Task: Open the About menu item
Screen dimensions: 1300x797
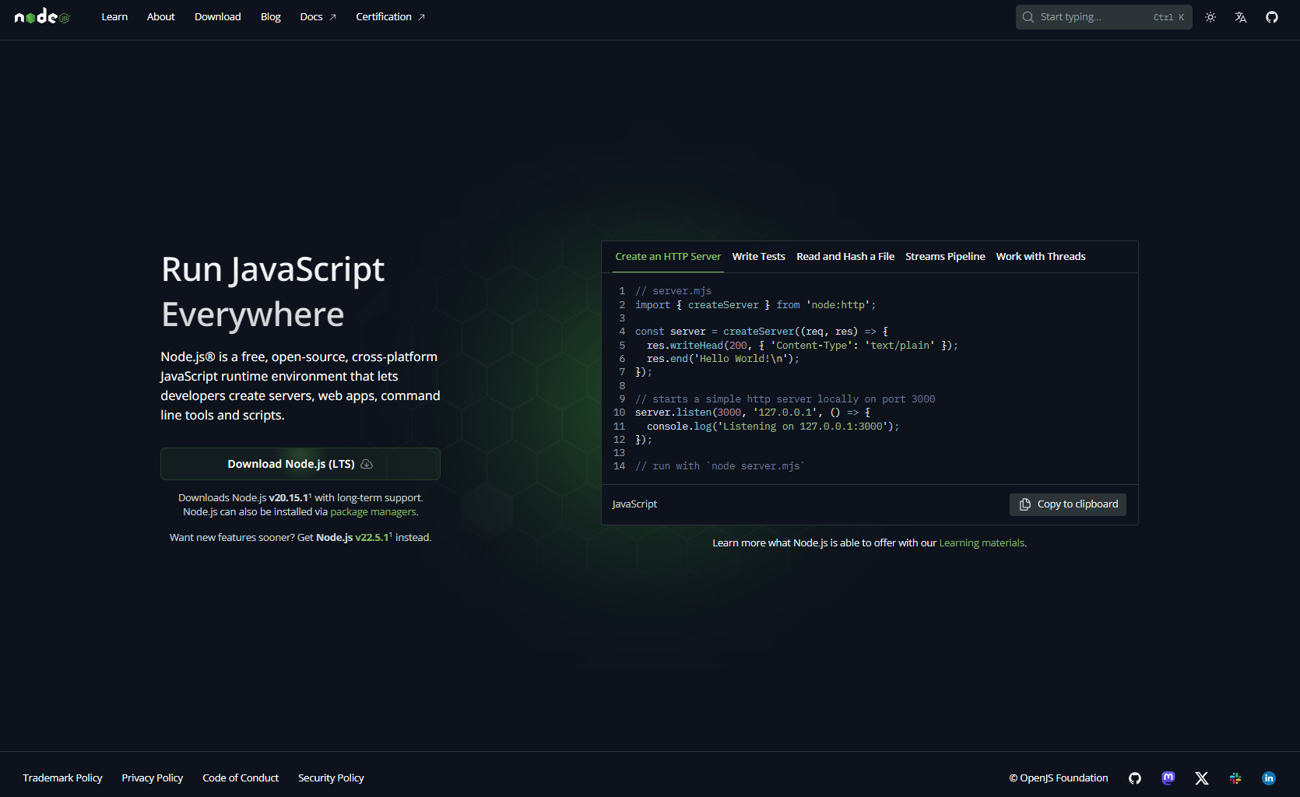Action: click(161, 16)
